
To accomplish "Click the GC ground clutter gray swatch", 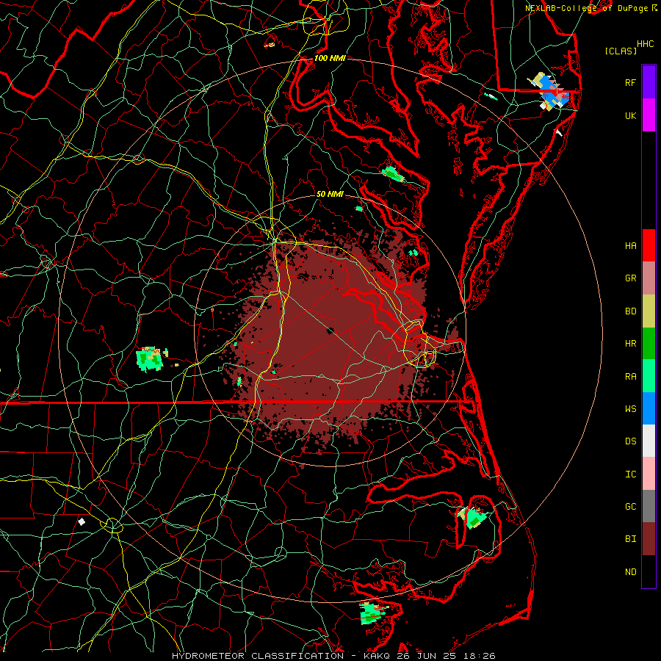I will click(649, 506).
